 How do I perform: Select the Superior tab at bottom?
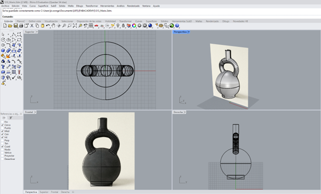coord(44,192)
